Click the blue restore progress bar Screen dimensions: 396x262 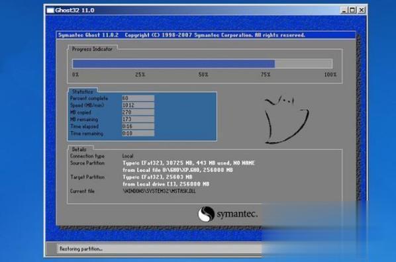202,64
